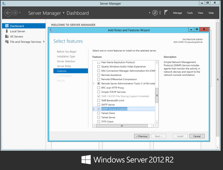Check the SMTP Server feature
223x170 pixels.
[99, 104]
